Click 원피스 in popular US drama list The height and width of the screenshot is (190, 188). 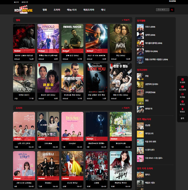tap(148, 174)
